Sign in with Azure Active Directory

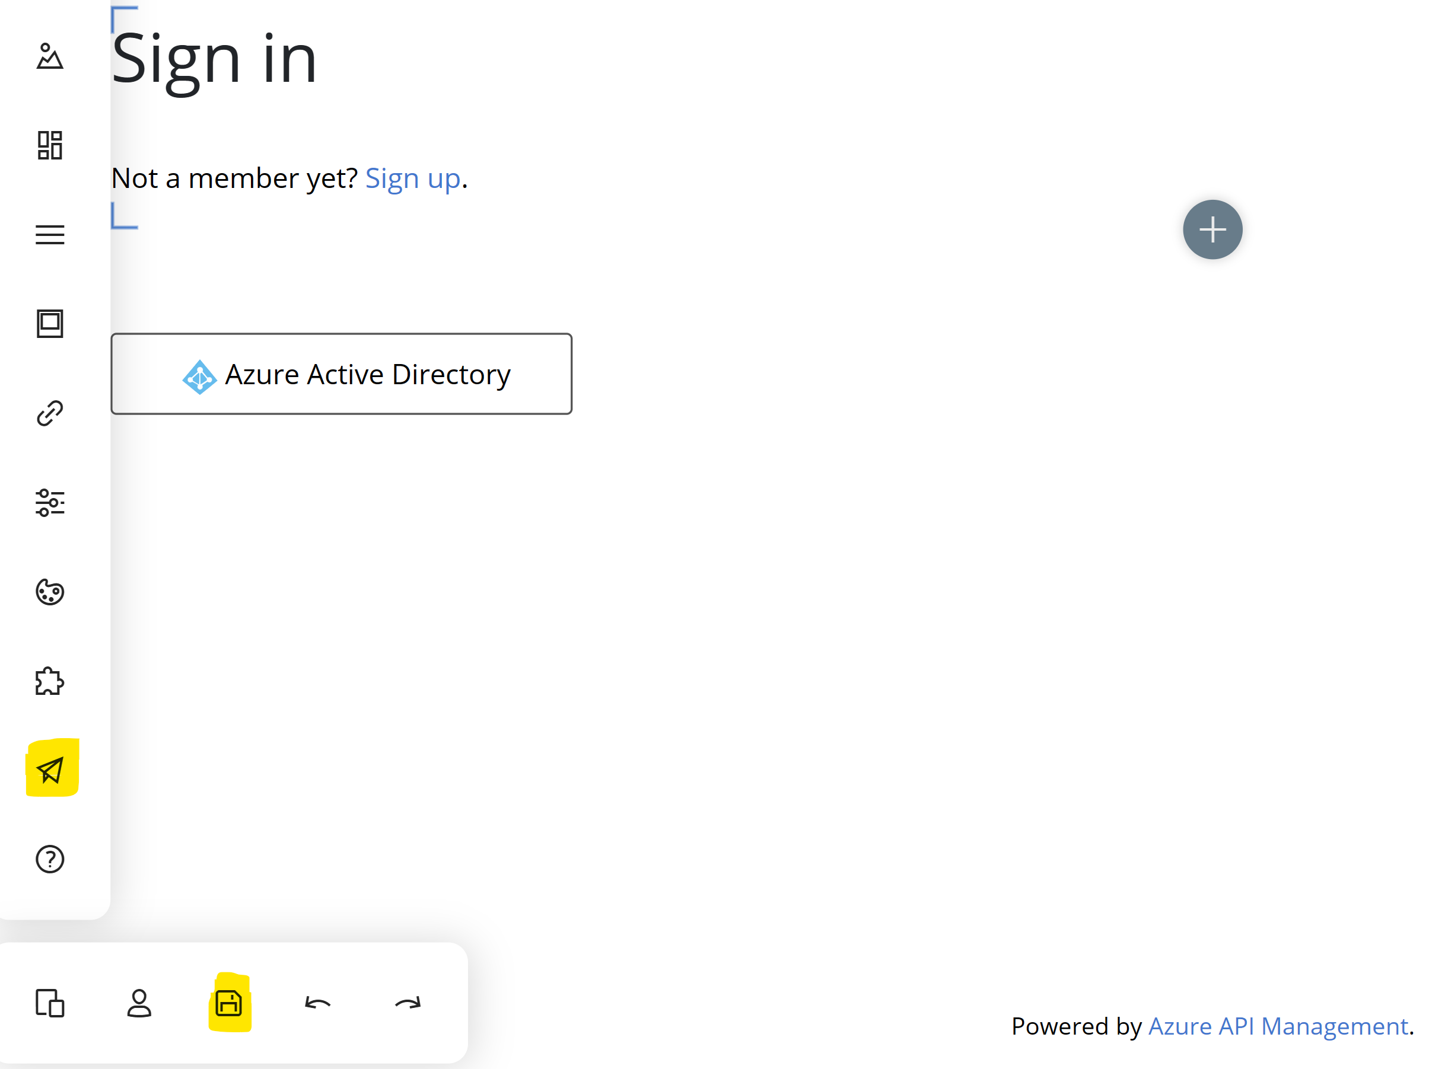click(x=341, y=374)
